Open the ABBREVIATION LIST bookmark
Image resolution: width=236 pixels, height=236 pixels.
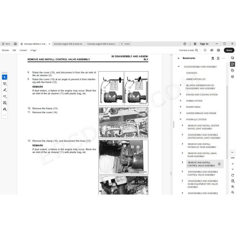[x=196, y=79]
